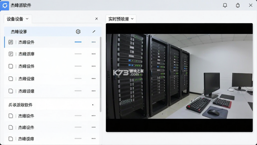The height and width of the screenshot is (145, 257).
Task: Select the 杰峰派庳 row
Action: pos(52,54)
